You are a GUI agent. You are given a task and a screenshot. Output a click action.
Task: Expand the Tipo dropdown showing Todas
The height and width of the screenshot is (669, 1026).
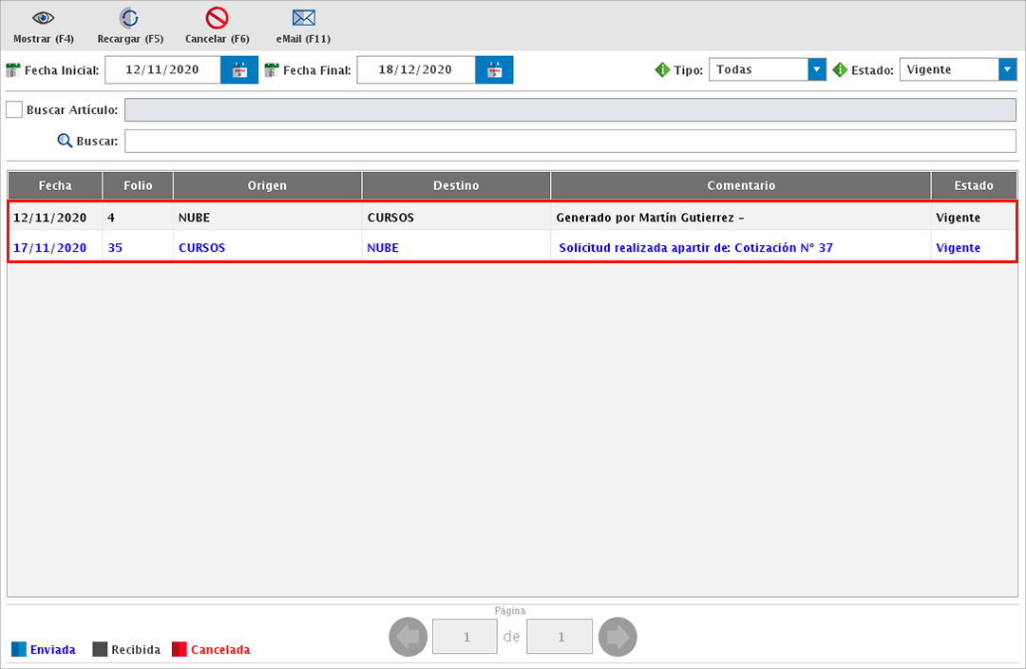click(x=816, y=69)
